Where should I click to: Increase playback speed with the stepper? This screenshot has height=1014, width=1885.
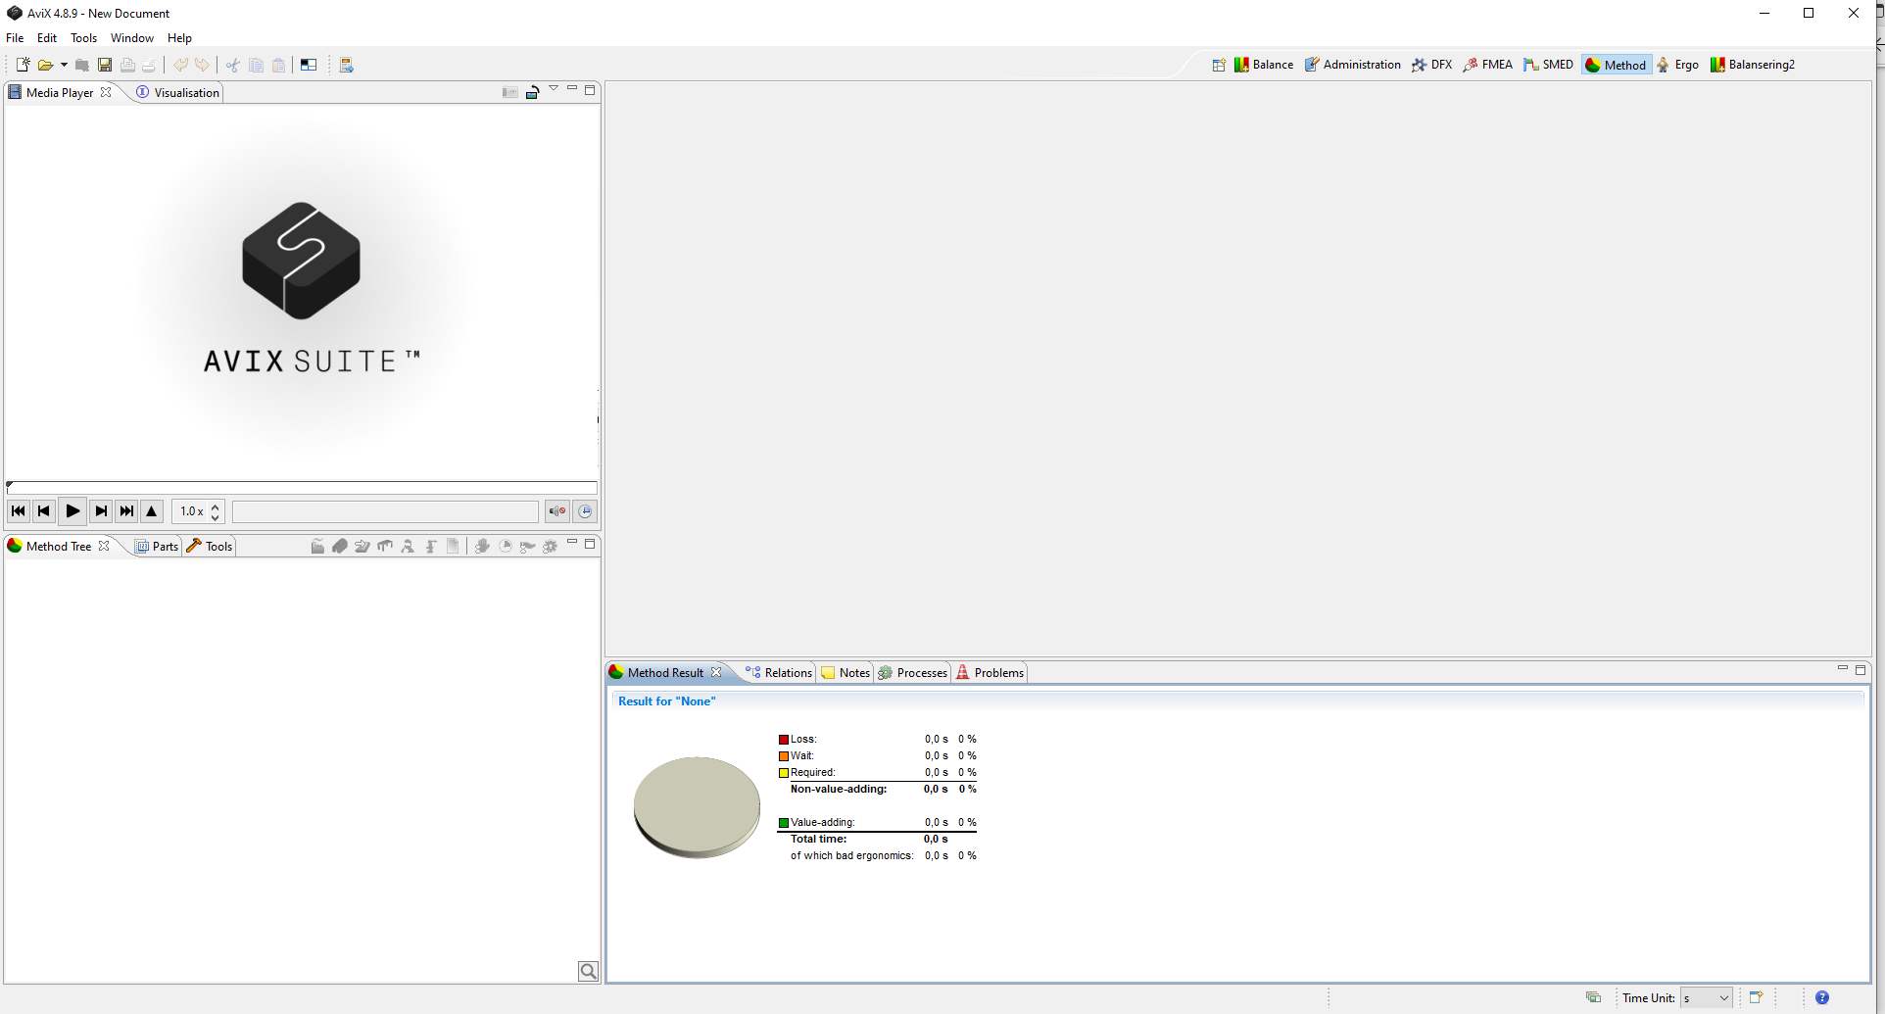point(215,506)
